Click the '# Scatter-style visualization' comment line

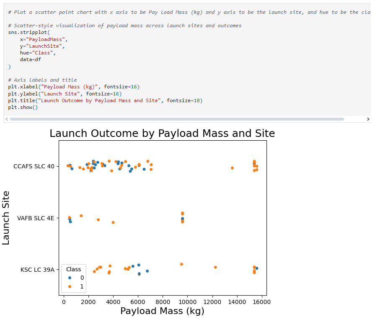pos(125,26)
